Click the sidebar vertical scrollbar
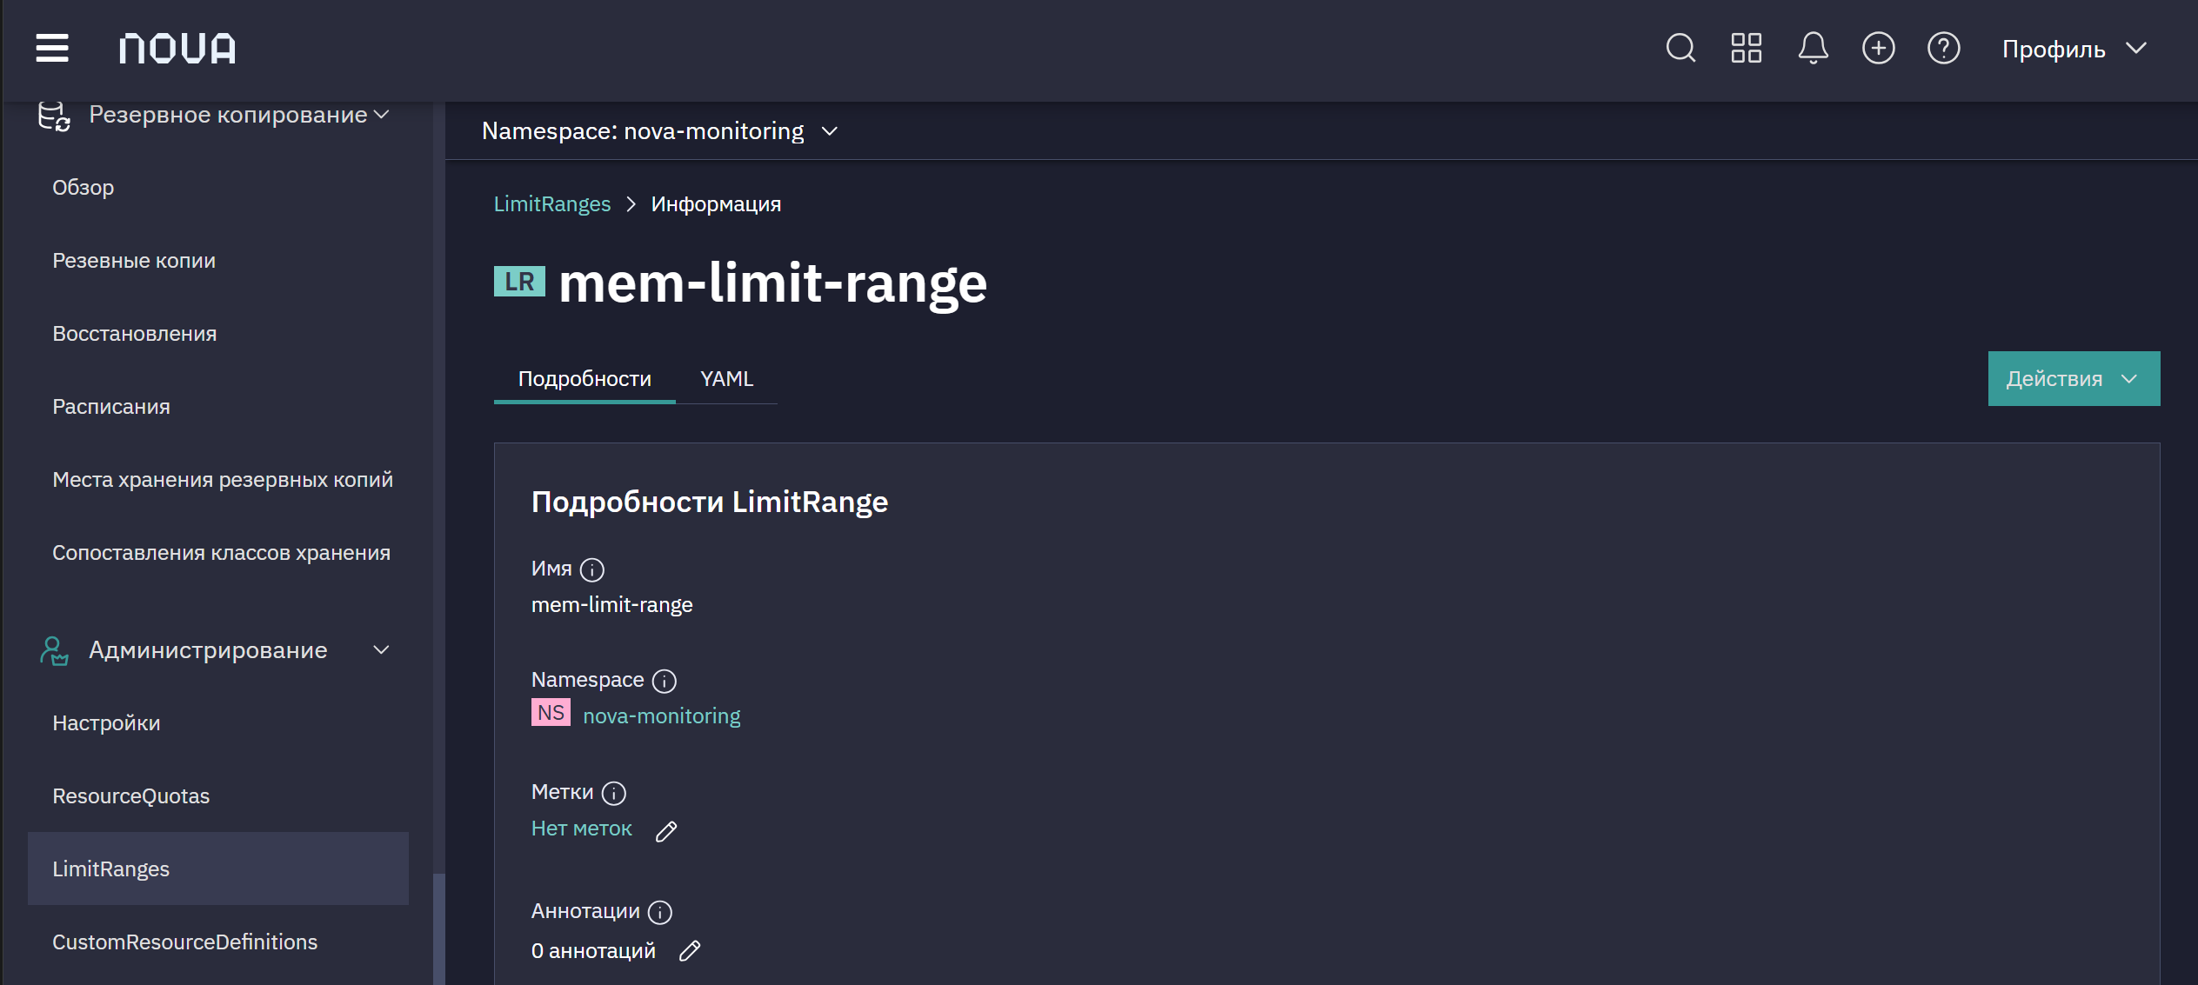The height and width of the screenshot is (985, 2198). (x=439, y=928)
